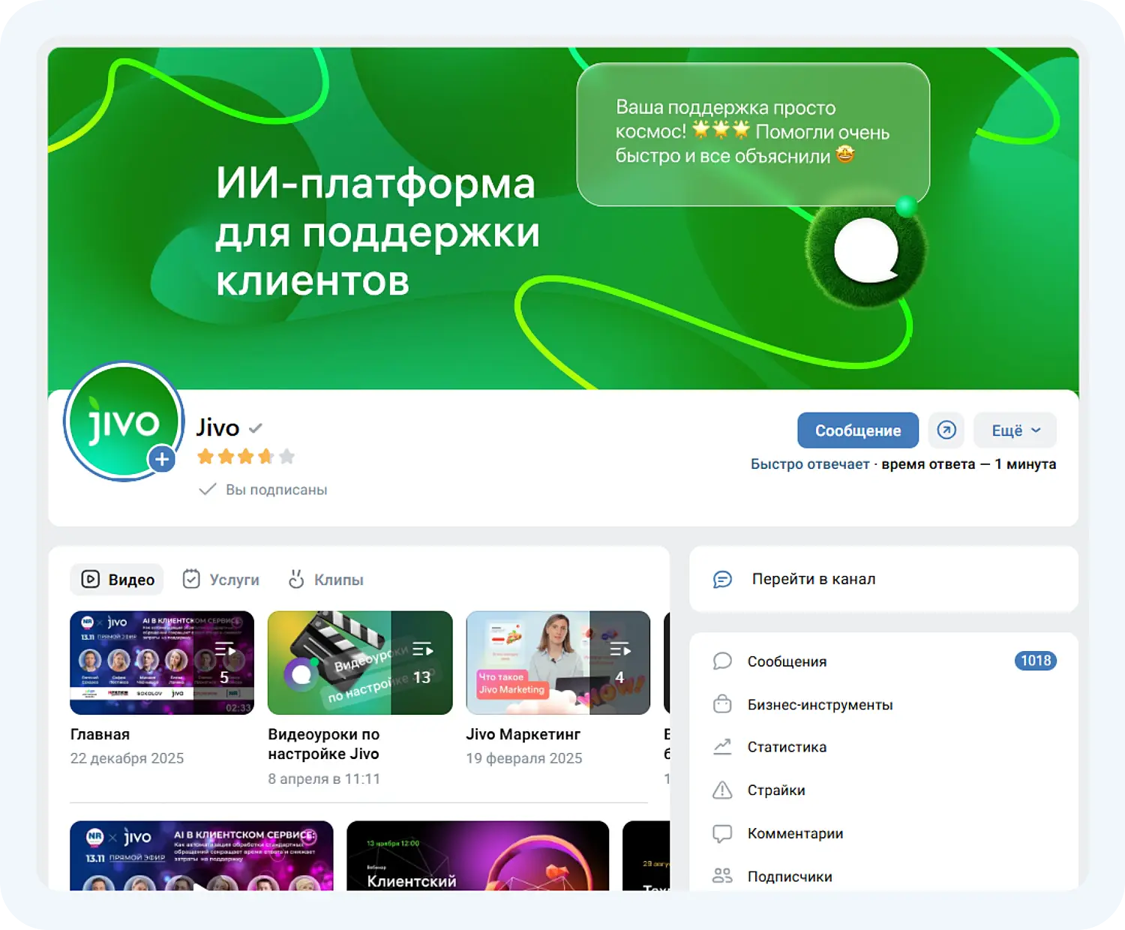Click the Jivo community name

[217, 427]
